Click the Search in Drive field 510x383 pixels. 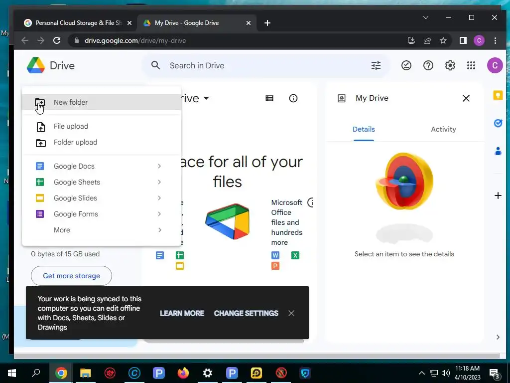(x=265, y=65)
